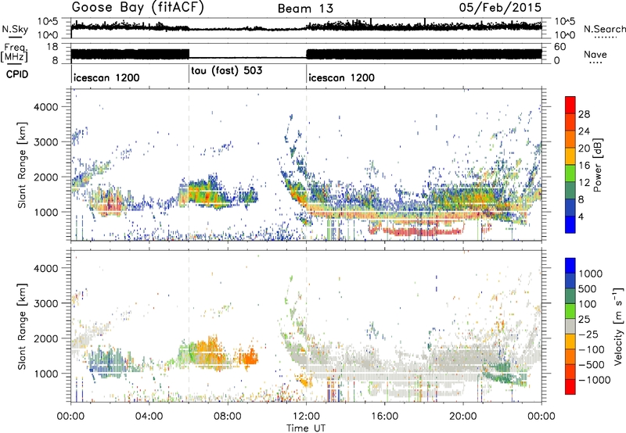Image resolution: width=626 pixels, height=433 pixels.
Task: Click the red bottom segment of Velocity colorbar
Action: tap(570, 387)
